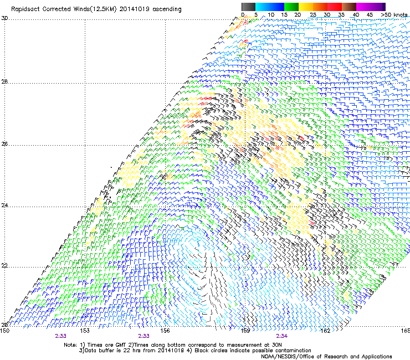Click the yellow 20-25 knots color segment
Screen dimensions: 410x360
click(306, 7)
